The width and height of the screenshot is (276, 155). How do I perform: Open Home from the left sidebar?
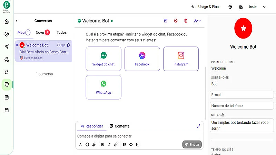coord(7,22)
